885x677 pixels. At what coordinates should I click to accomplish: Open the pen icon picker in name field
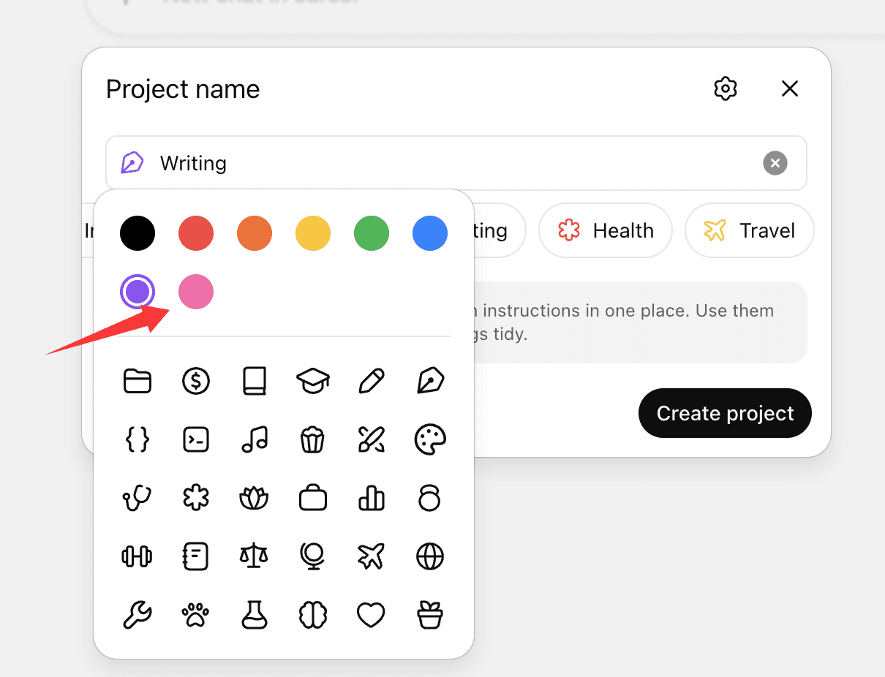coord(132,163)
